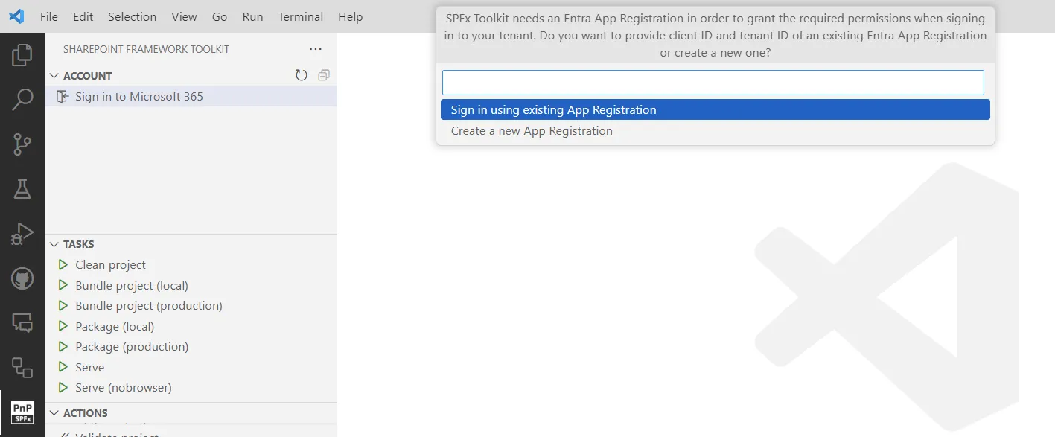Open the sidebar more actions menu

pos(315,49)
